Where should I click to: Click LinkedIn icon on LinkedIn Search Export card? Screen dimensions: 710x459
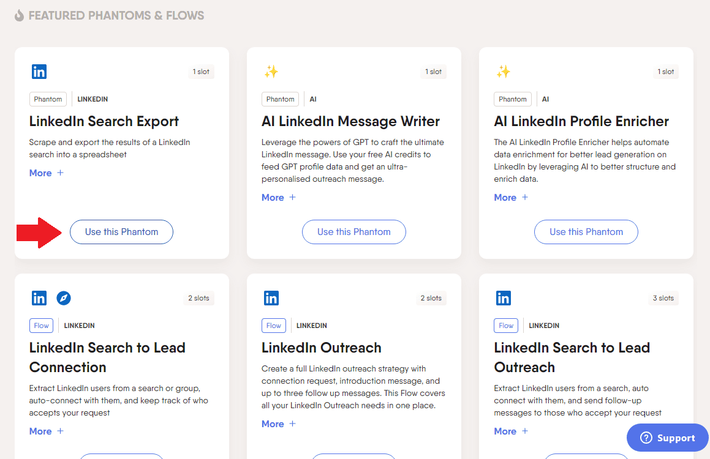[x=39, y=72]
